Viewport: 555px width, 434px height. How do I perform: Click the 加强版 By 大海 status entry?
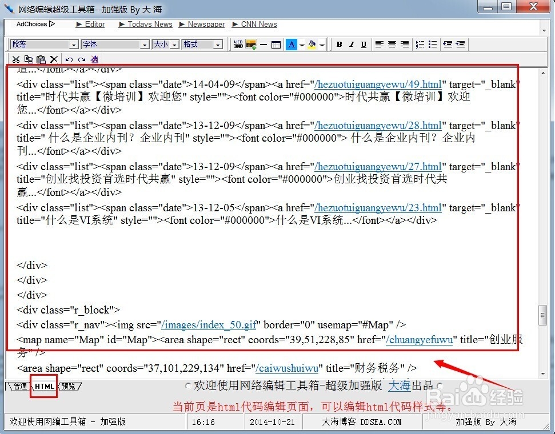click(486, 421)
